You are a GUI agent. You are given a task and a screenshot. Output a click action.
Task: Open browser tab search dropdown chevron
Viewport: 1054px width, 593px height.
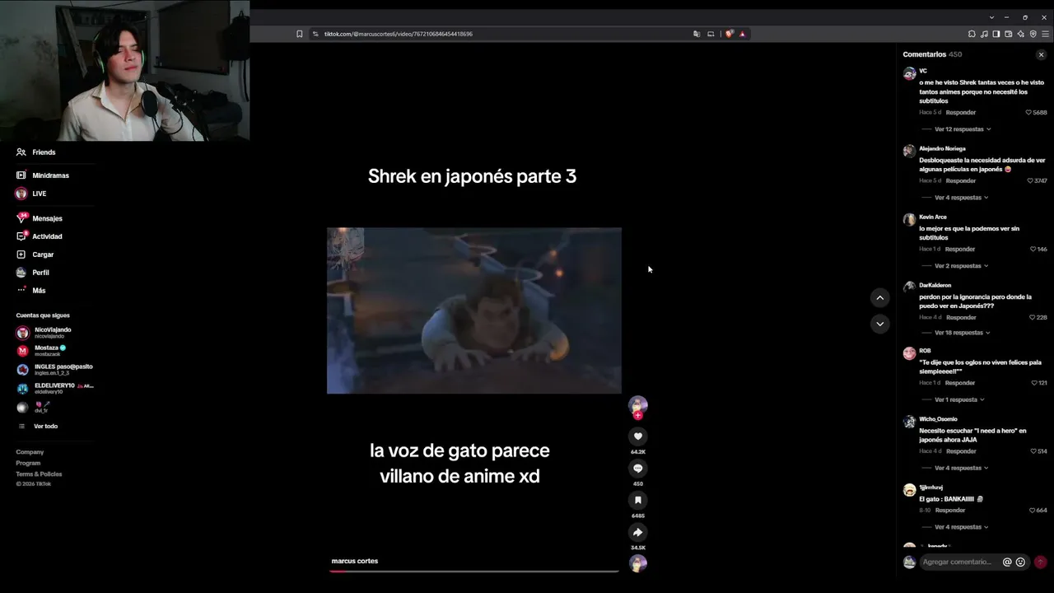point(991,16)
